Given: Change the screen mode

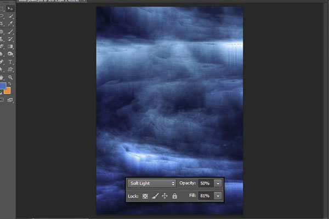Looking at the screenshot, I should point(10,100).
